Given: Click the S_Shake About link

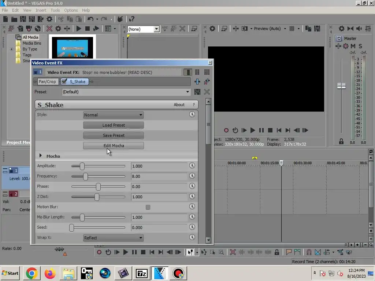Looking at the screenshot, I should coord(179,105).
